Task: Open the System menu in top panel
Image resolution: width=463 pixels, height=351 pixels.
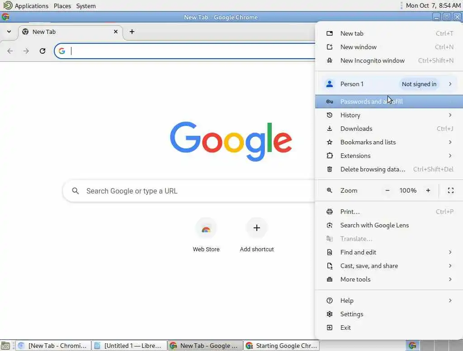Action: (x=86, y=6)
